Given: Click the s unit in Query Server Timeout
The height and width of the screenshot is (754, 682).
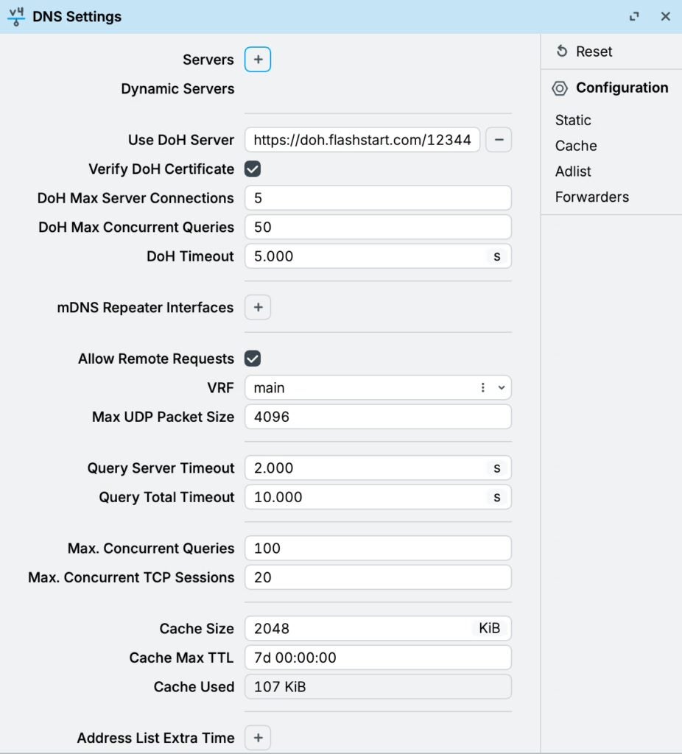Looking at the screenshot, I should [497, 468].
